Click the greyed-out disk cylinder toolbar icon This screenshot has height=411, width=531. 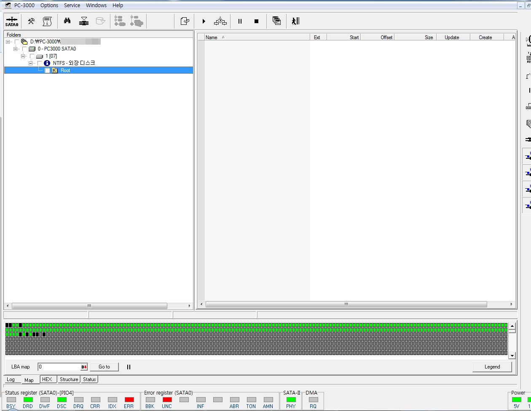coord(100,21)
